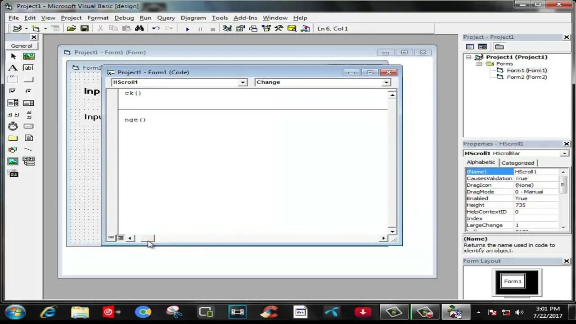576x324 pixels.
Task: Select Form2 (Form2) in project tree
Action: pos(527,77)
